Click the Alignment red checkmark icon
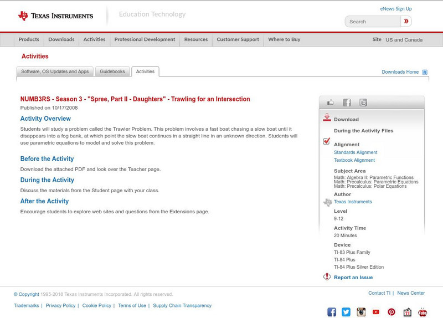The height and width of the screenshot is (318, 443). coord(327,141)
